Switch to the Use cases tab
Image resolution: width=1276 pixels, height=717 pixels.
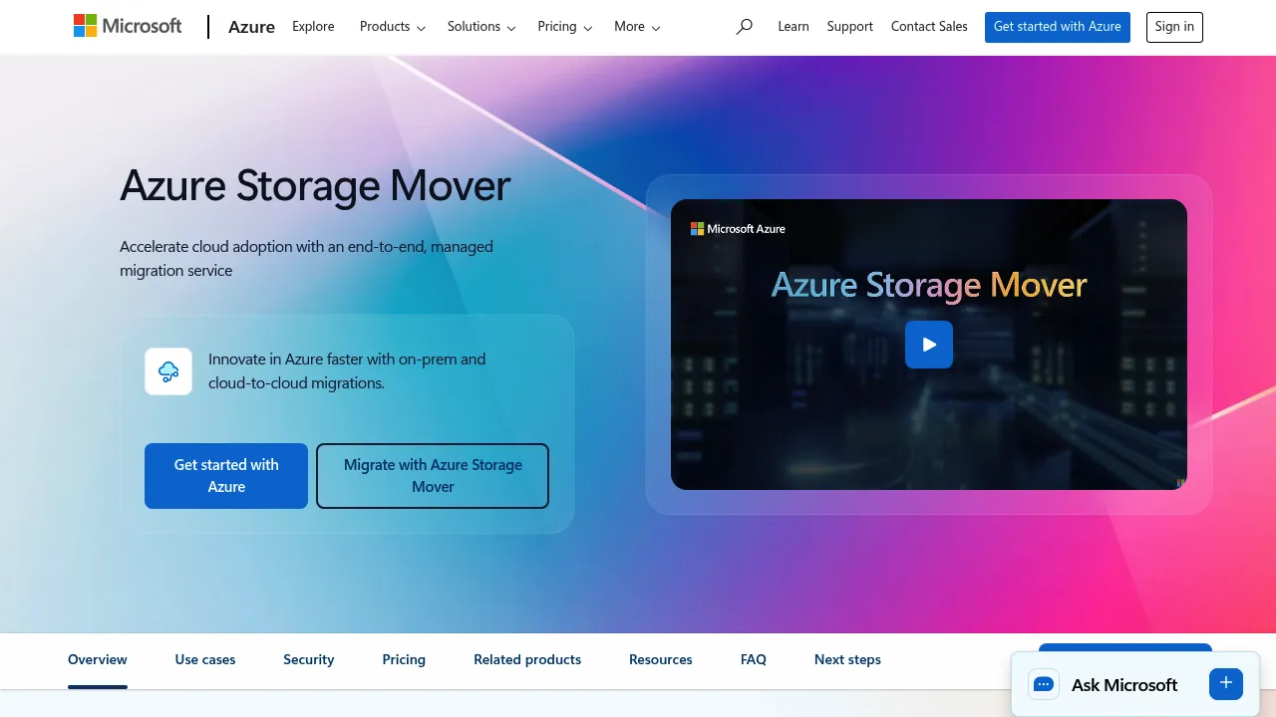(205, 659)
